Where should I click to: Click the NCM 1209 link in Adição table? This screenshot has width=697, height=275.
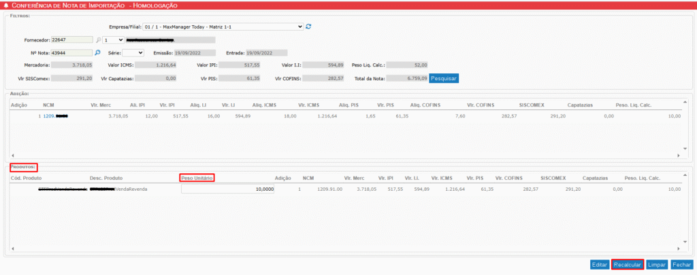55,116
